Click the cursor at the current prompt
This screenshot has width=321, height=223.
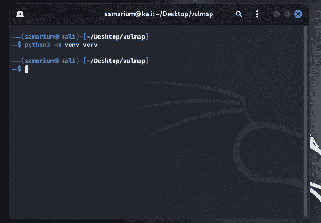pos(26,69)
